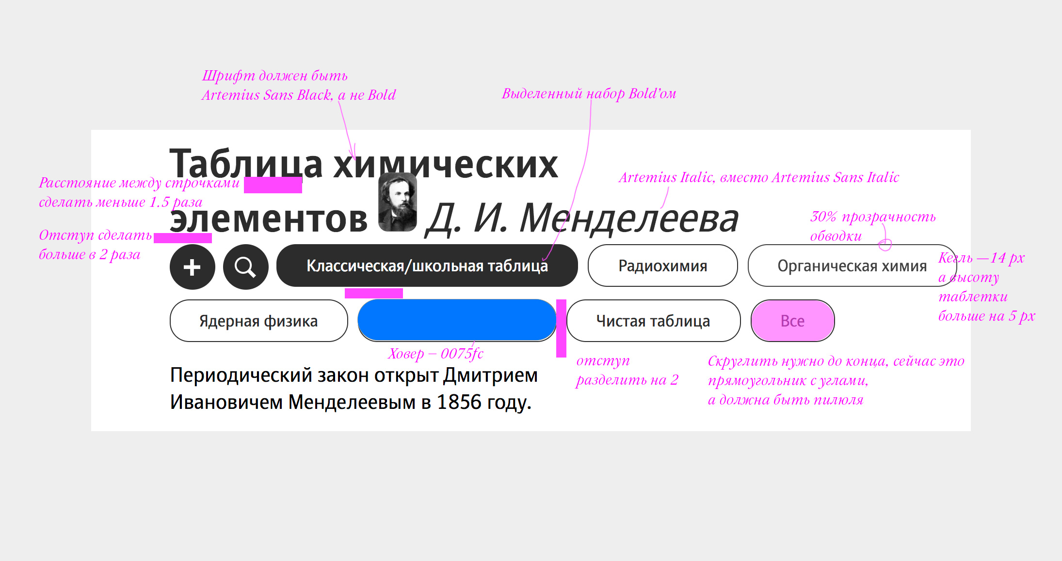Click the heading text 'Таблица химических'

click(364, 164)
